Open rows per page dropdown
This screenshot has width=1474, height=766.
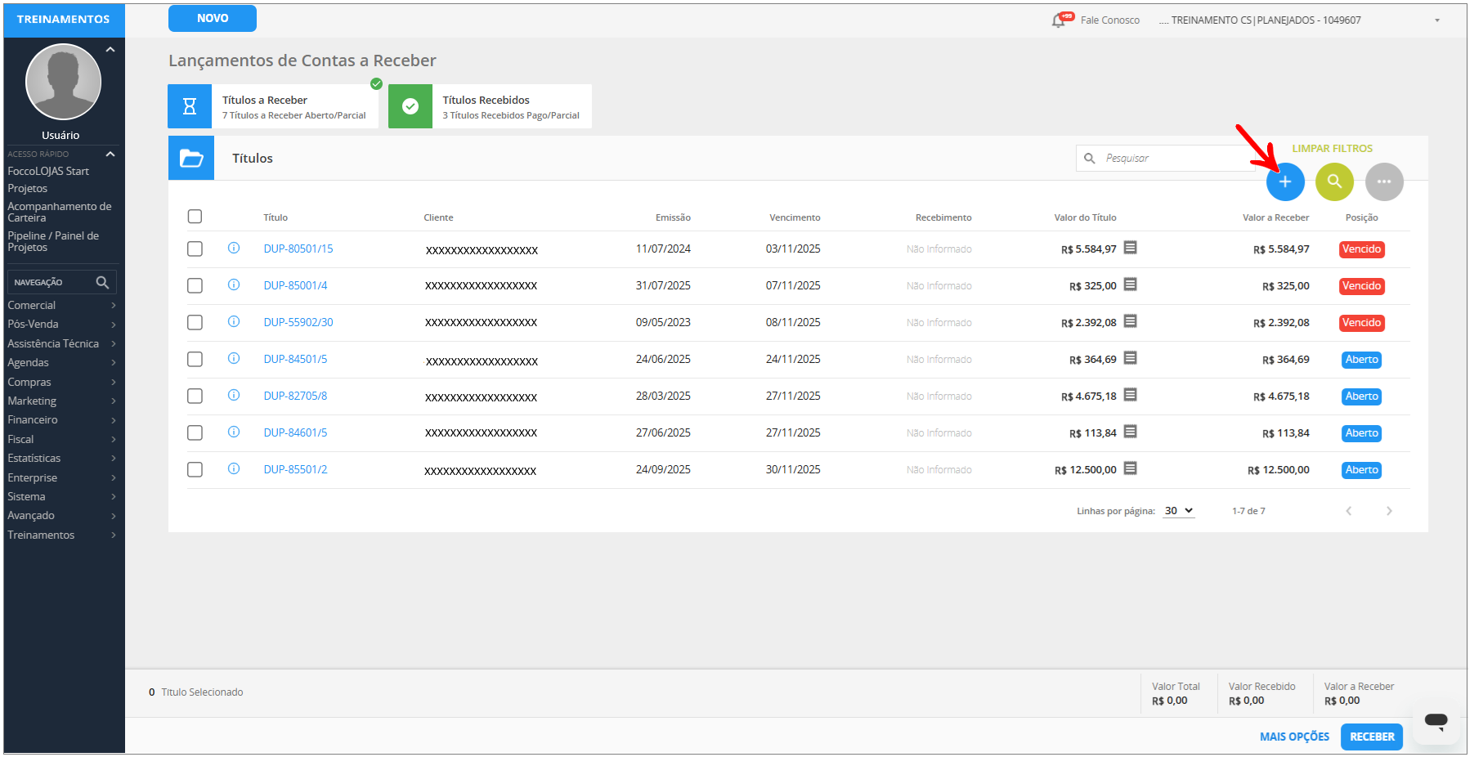(x=1178, y=511)
